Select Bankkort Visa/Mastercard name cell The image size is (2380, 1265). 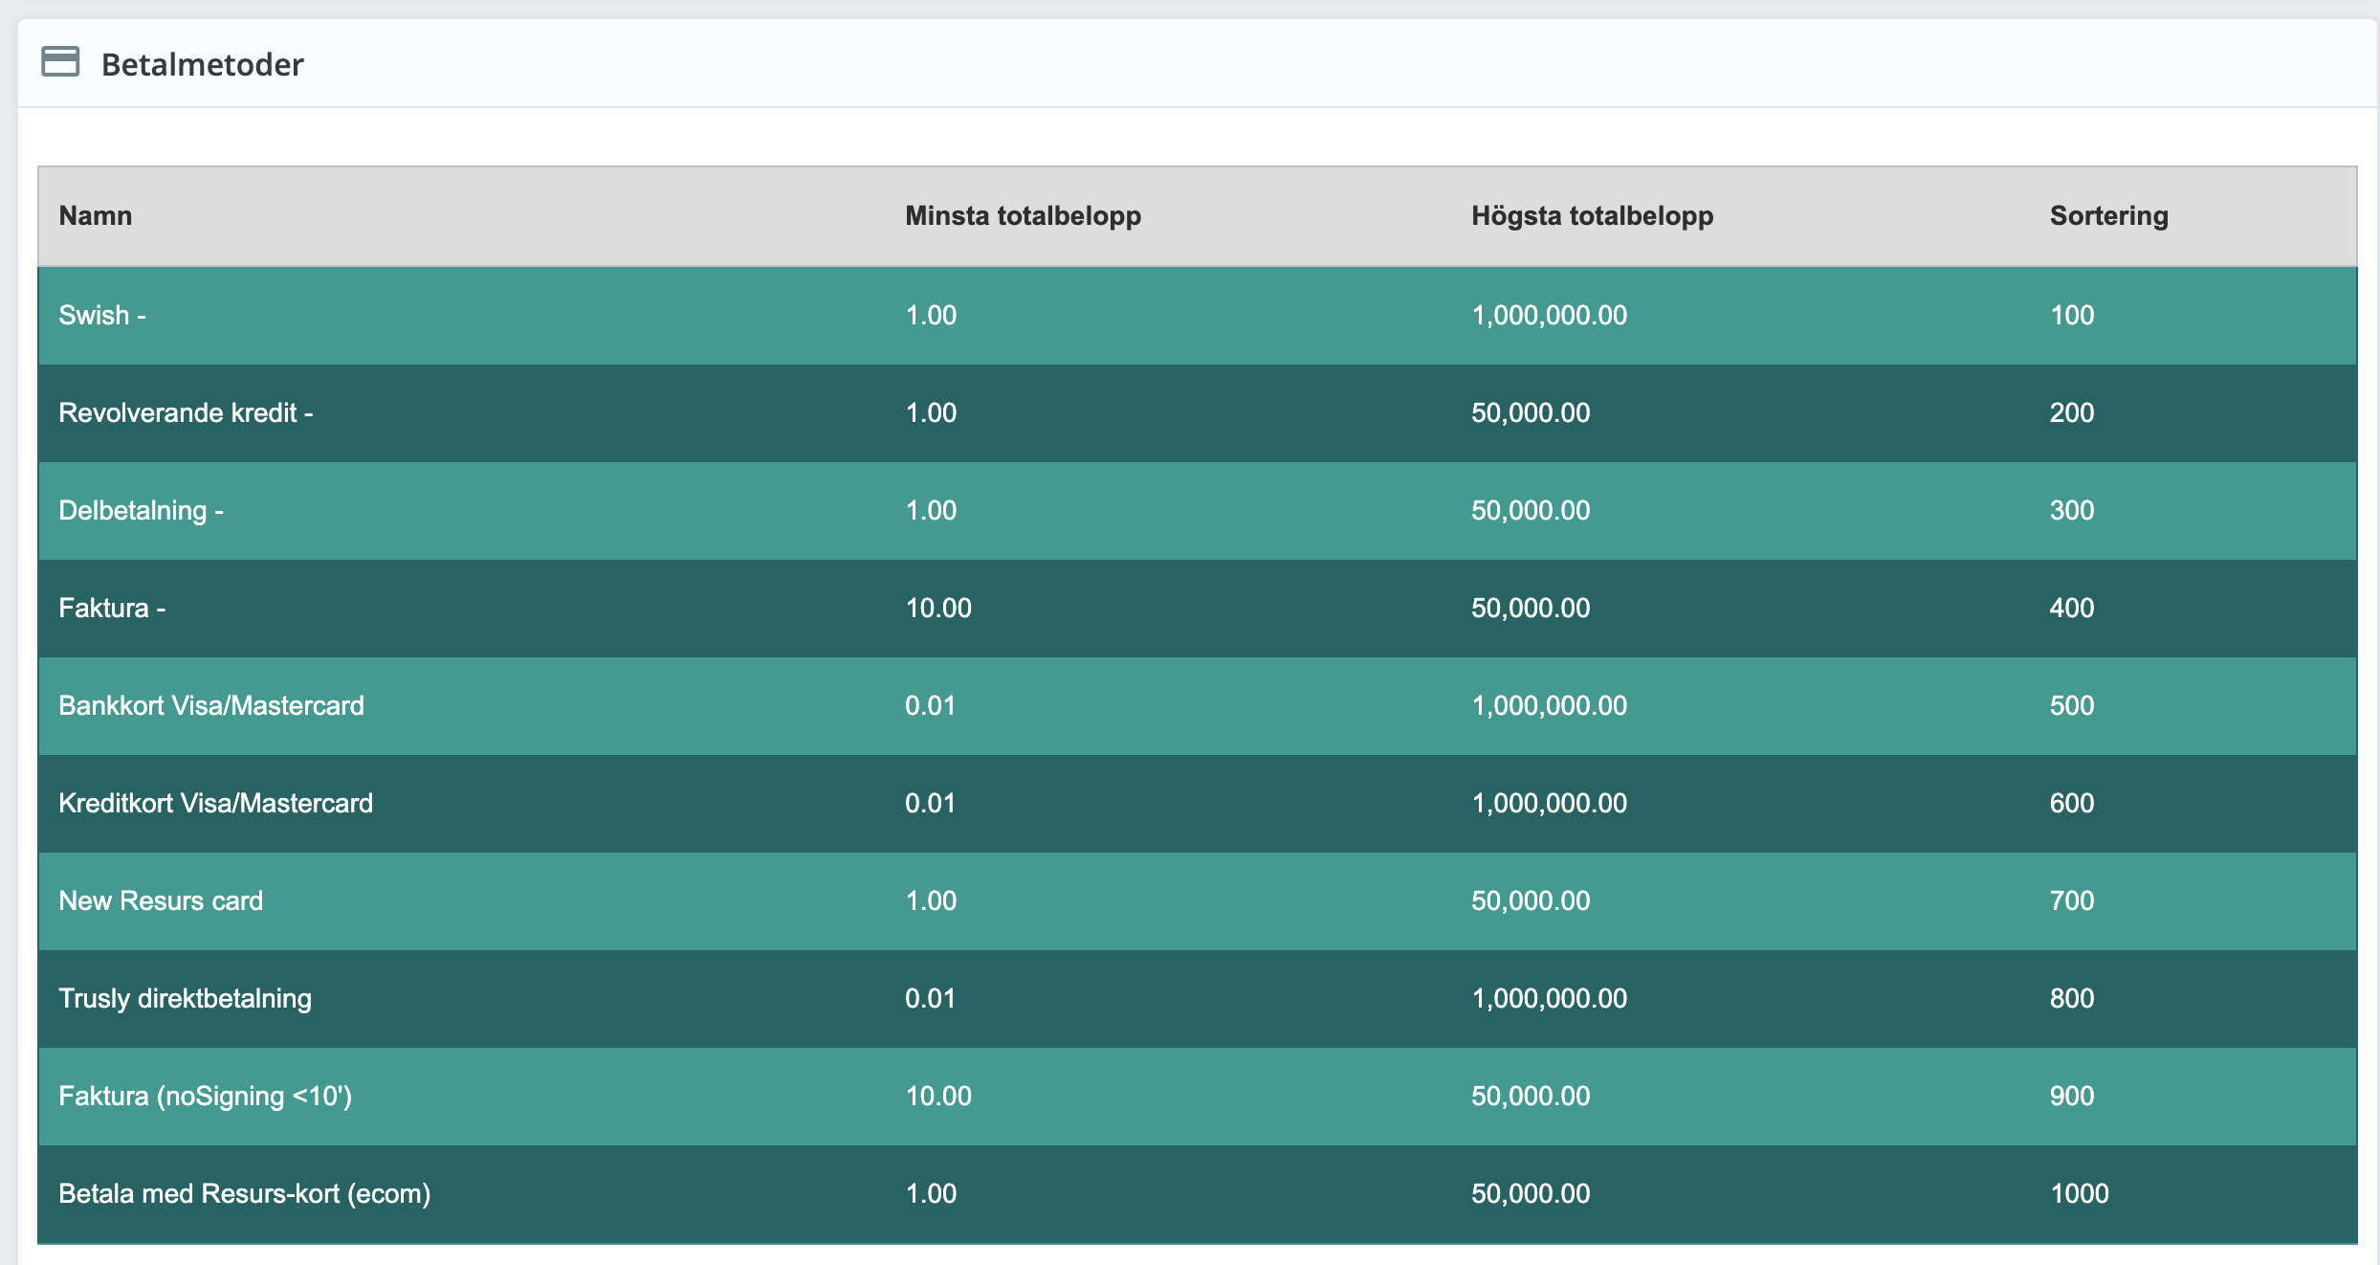point(211,705)
